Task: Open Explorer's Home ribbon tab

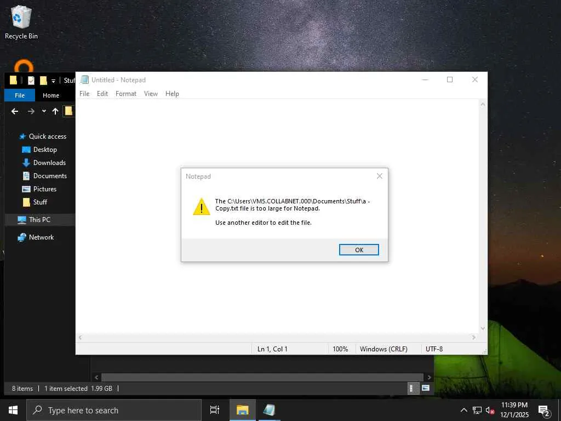Action: 51,95
